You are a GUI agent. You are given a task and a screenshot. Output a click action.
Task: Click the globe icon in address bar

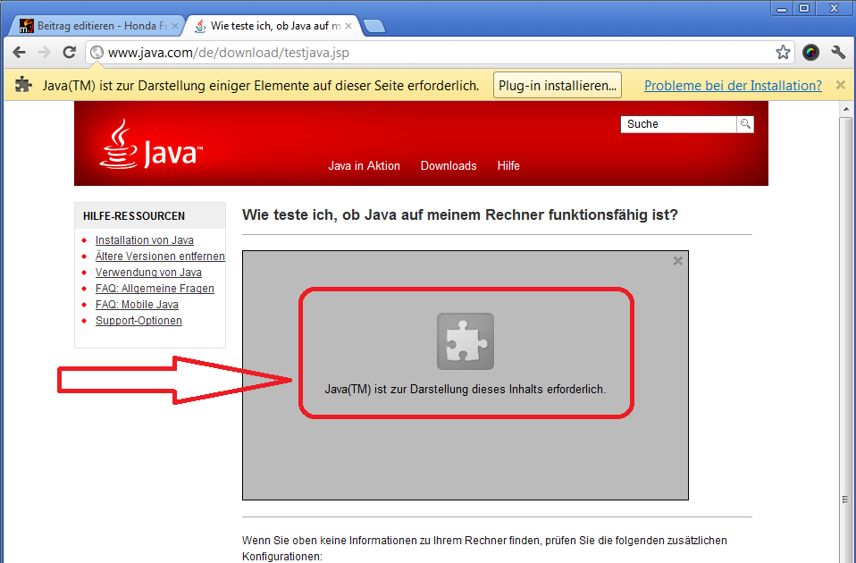[97, 53]
